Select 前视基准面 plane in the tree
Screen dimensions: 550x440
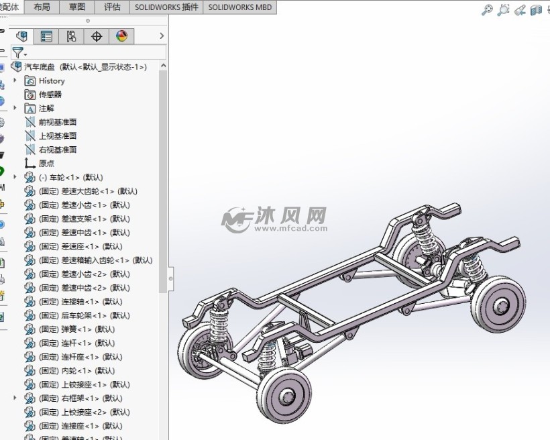coord(57,122)
